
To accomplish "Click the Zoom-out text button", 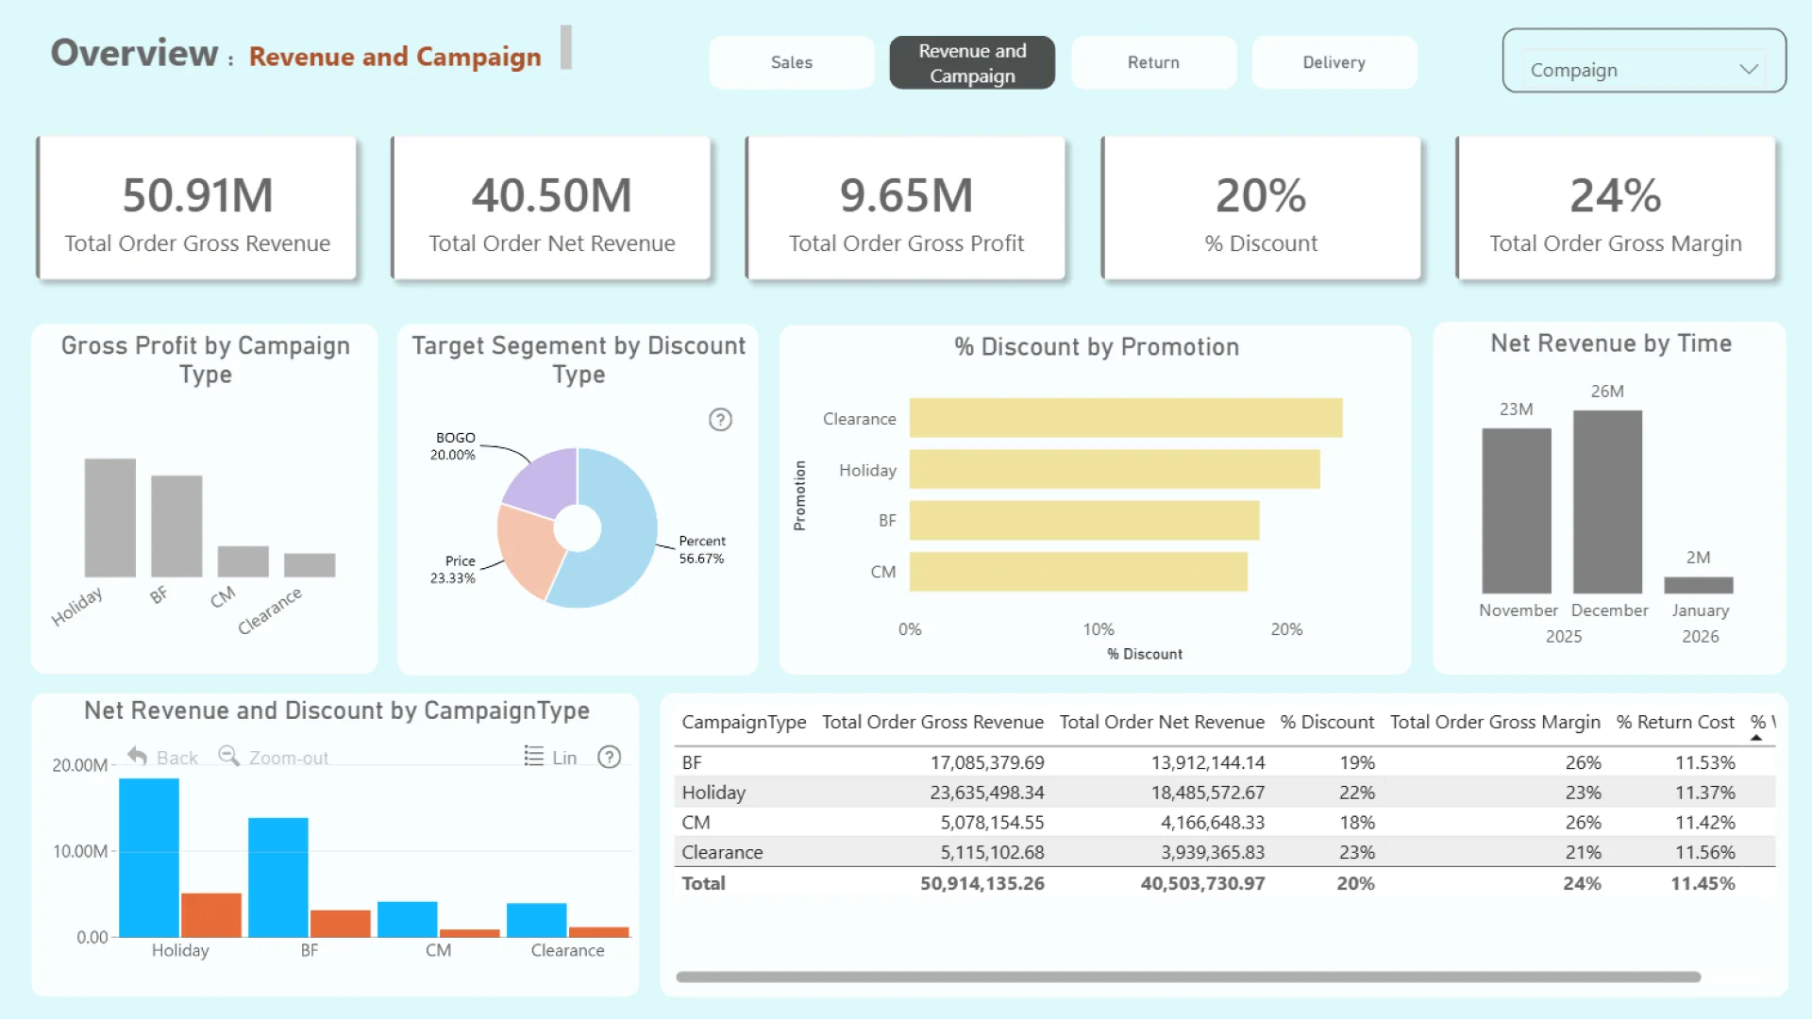I will click(x=288, y=758).
